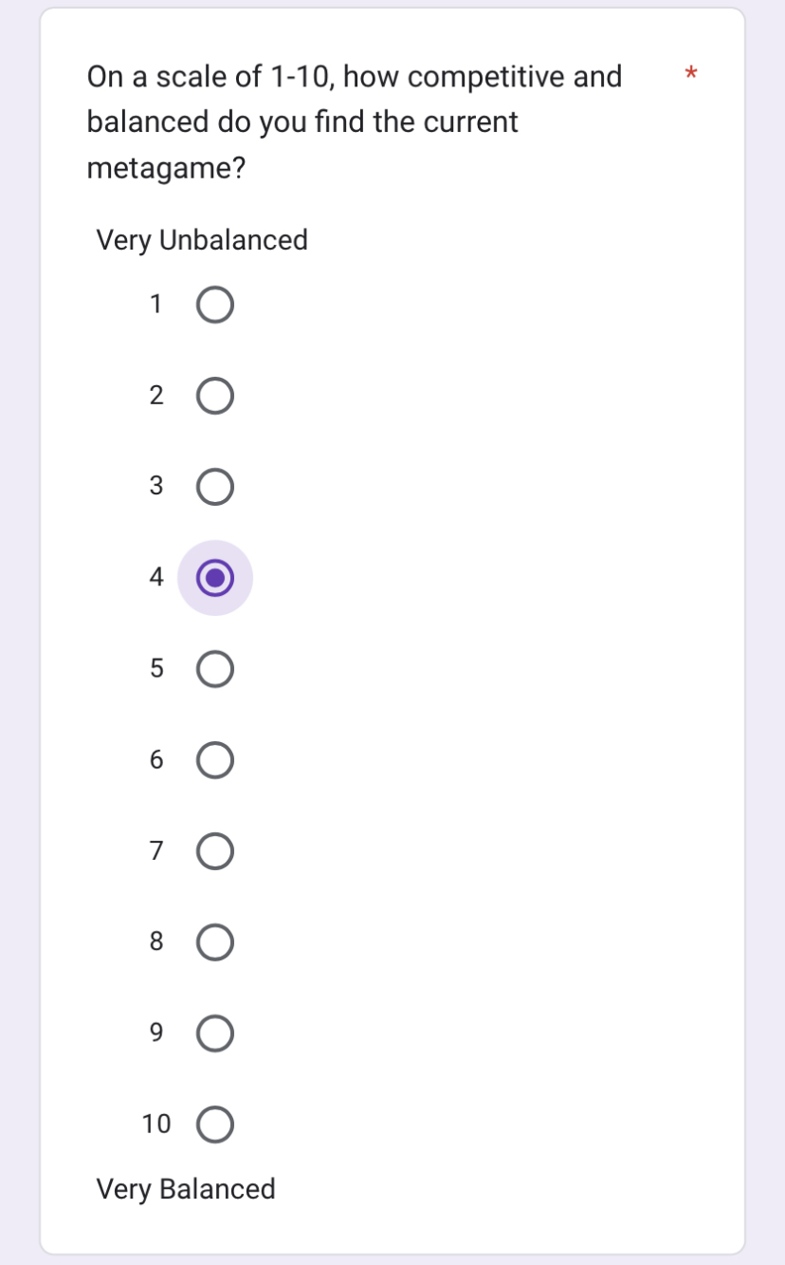Pick rating 9 radio option

[215, 1033]
